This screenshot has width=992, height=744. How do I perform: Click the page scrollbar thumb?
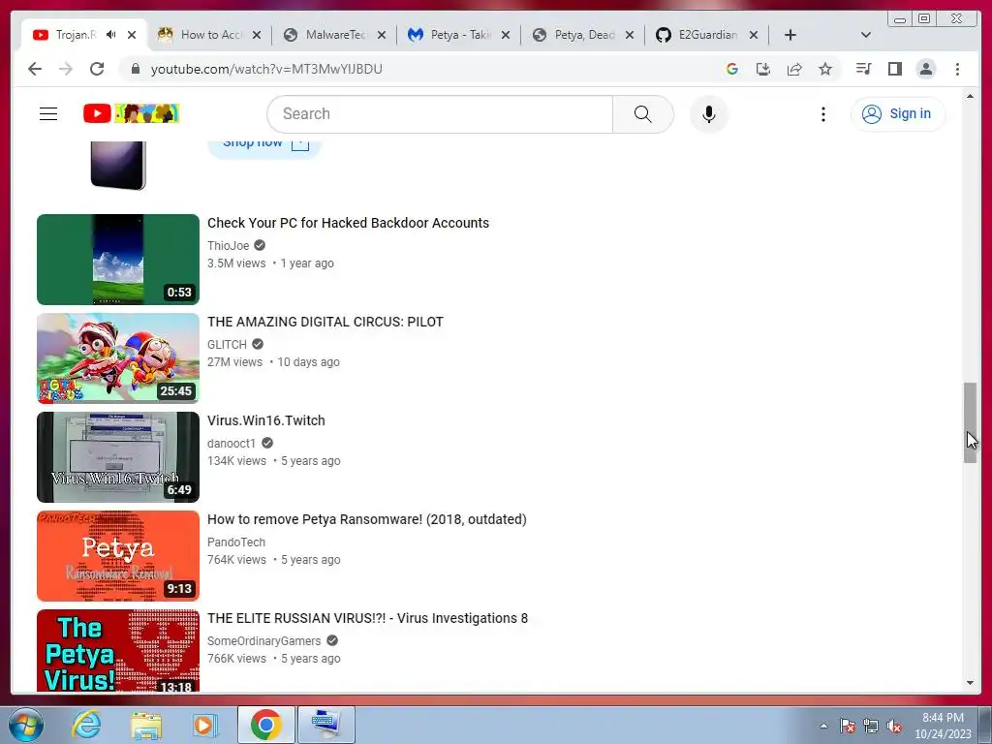click(x=970, y=422)
